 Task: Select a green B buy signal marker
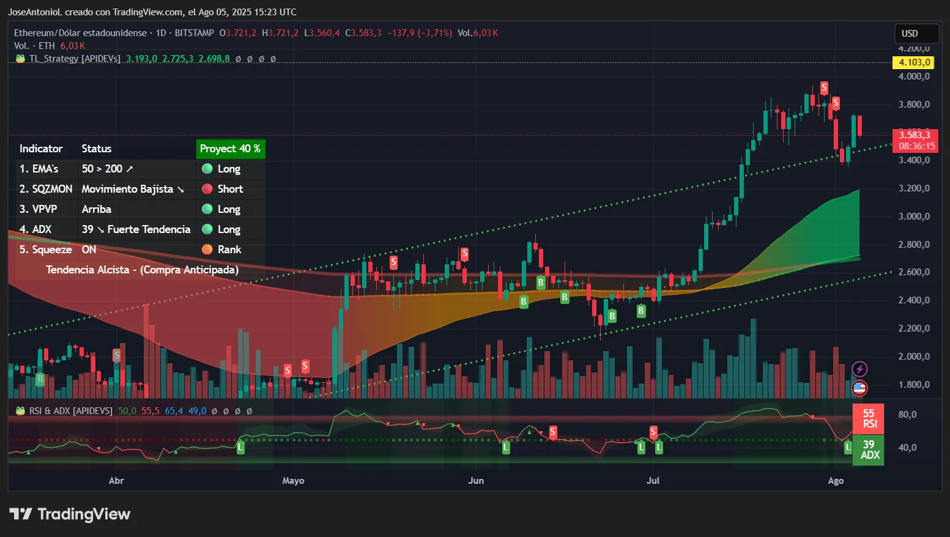(x=540, y=283)
